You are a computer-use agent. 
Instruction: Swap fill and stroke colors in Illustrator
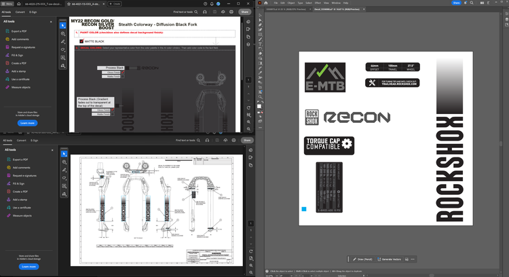click(262, 102)
